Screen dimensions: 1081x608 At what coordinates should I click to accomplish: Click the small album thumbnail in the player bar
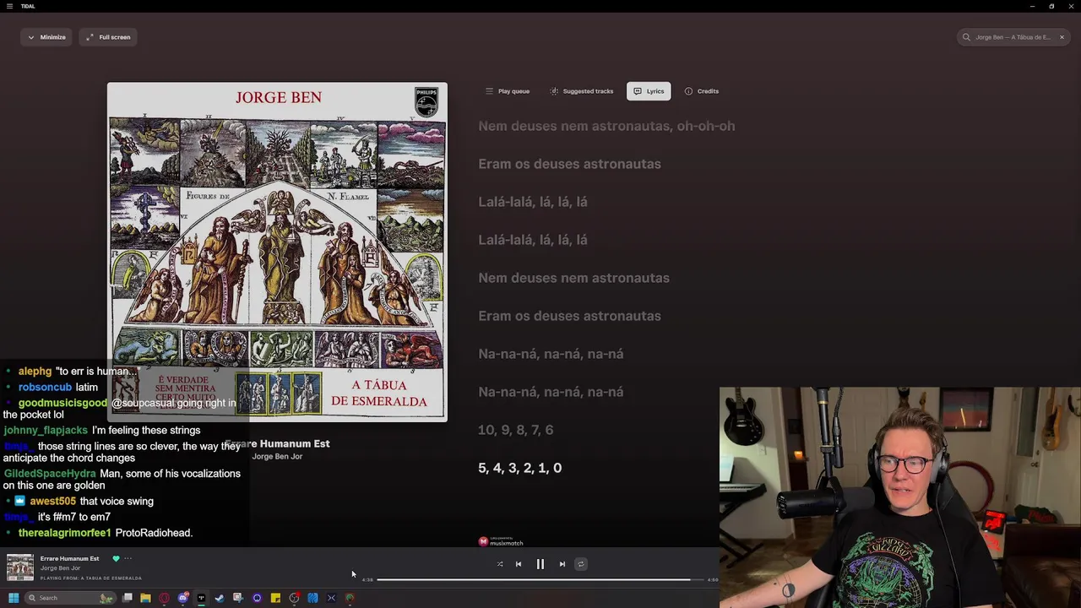(x=20, y=567)
